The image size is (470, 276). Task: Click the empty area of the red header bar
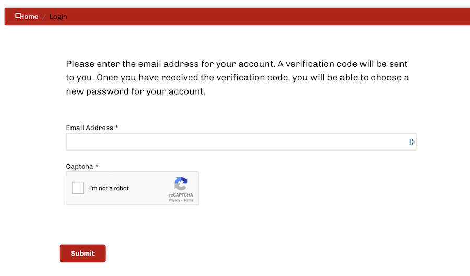coord(261,16)
